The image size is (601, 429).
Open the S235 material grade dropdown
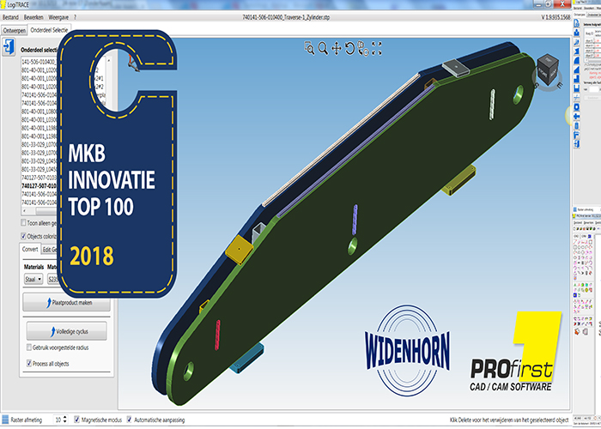pyautogui.click(x=52, y=279)
